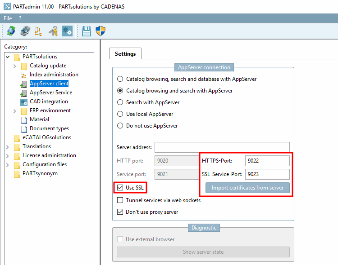The height and width of the screenshot is (265, 338).
Task: Select PARTsynonym in the category tree
Action: [40, 173]
